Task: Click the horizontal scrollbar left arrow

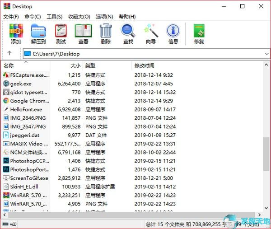Action: (5, 215)
